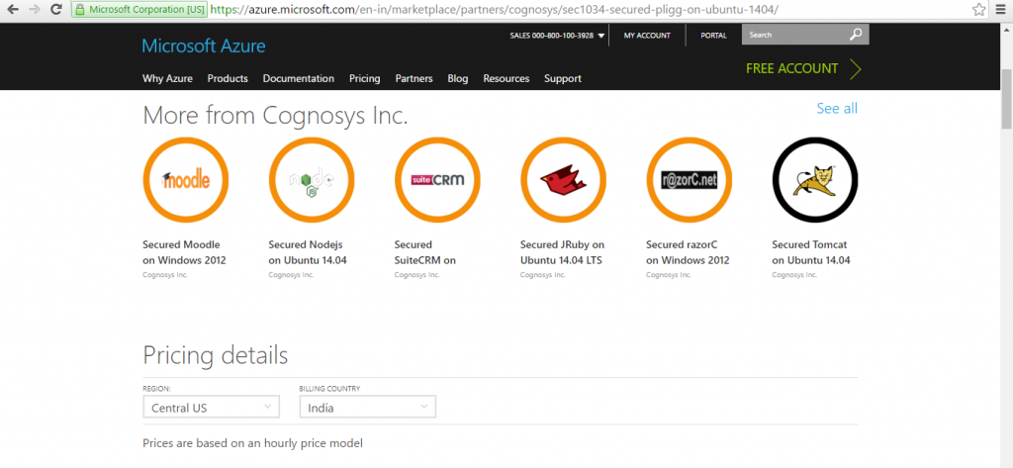Open the Why Azure menu
Image resolution: width=1013 pixels, height=468 pixels.
point(167,78)
